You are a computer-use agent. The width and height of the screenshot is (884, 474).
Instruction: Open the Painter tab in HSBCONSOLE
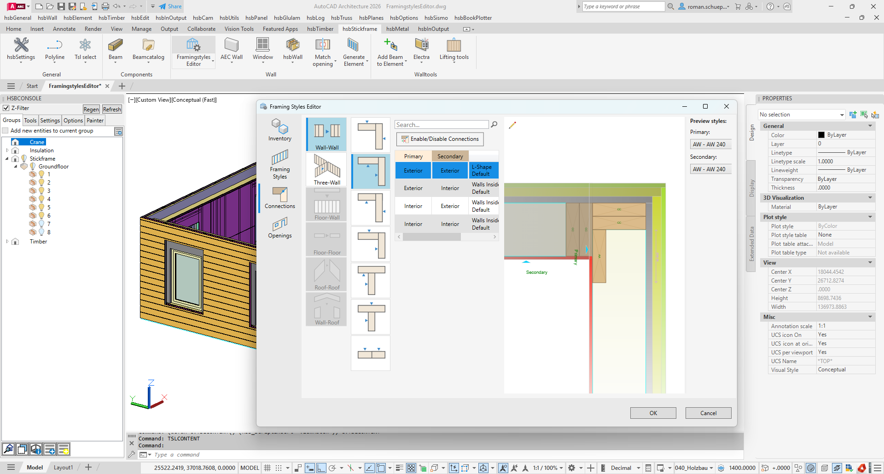coord(95,121)
